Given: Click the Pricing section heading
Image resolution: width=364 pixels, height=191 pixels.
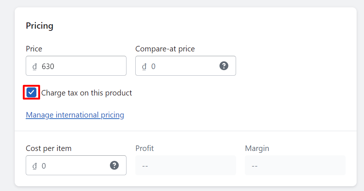Looking at the screenshot, I should click(39, 26).
